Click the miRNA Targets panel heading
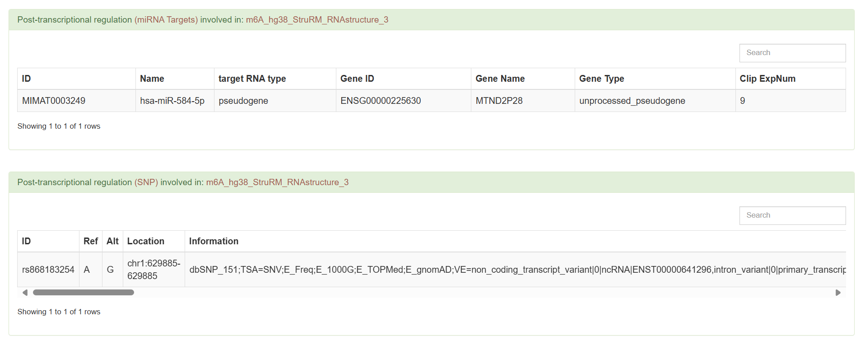Image resolution: width=865 pixels, height=345 pixels. [203, 20]
